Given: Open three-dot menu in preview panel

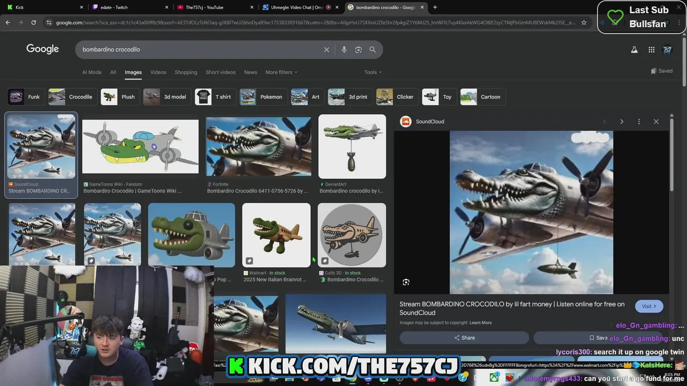Looking at the screenshot, I should (x=639, y=122).
